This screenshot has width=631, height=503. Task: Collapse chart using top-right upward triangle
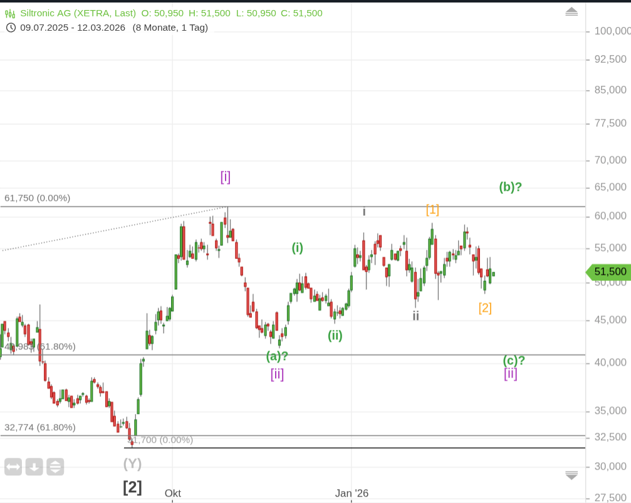pos(571,12)
